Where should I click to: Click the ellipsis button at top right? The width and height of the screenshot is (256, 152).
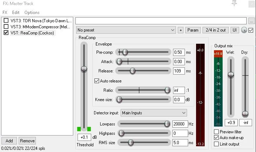251,21
